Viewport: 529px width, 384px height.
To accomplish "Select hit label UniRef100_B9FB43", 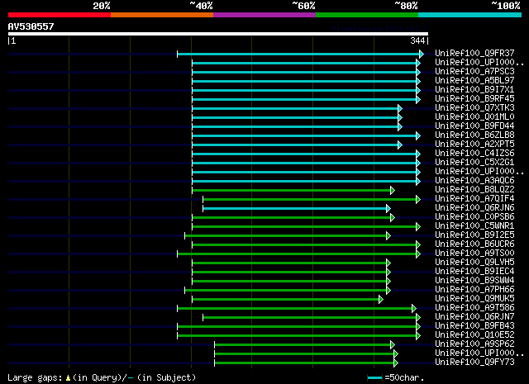I will point(474,325).
